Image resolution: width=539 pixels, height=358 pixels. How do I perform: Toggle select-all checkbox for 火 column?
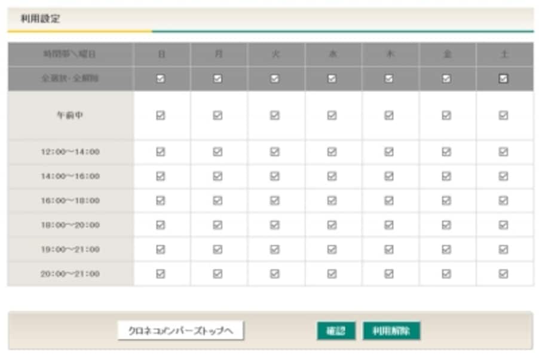(275, 79)
